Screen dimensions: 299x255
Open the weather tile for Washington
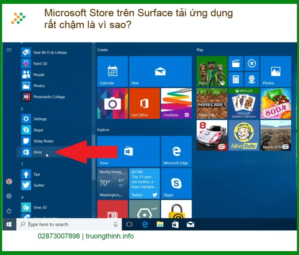(x=113, y=184)
